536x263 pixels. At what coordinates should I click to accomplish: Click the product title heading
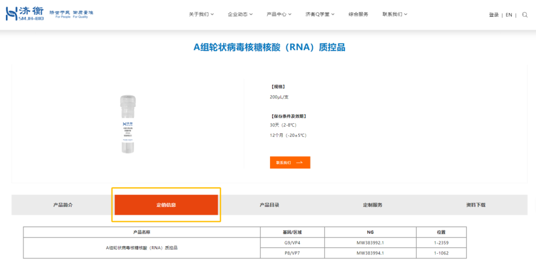click(x=269, y=48)
